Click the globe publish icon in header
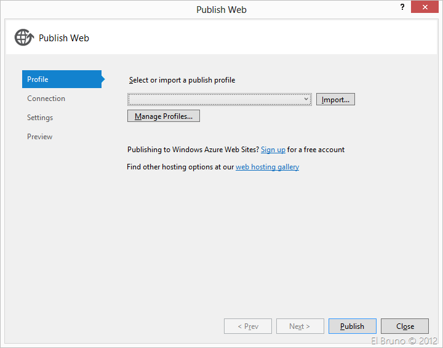The image size is (443, 348). [23, 38]
